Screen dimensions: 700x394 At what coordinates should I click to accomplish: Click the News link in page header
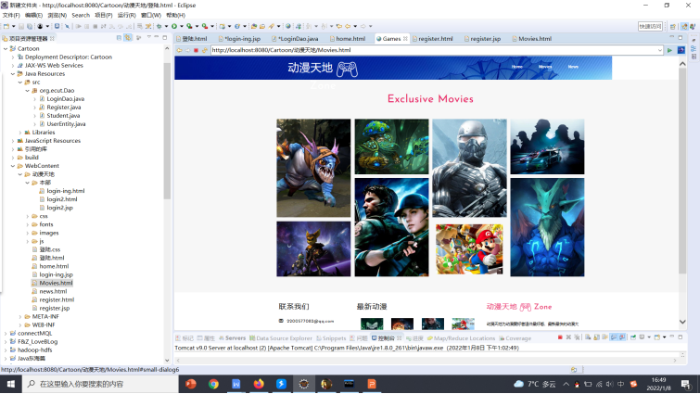click(x=573, y=67)
